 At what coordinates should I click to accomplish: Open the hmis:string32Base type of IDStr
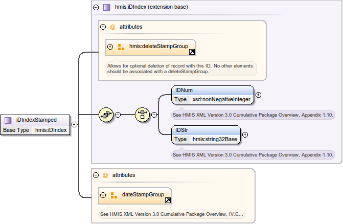[x=214, y=139]
